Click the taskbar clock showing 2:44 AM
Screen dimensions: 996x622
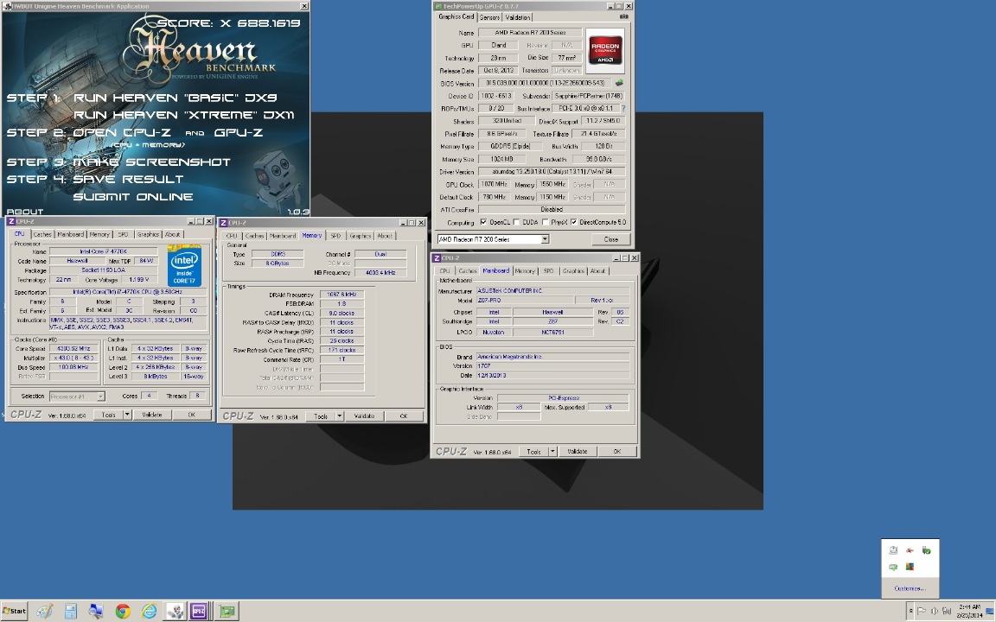click(970, 611)
